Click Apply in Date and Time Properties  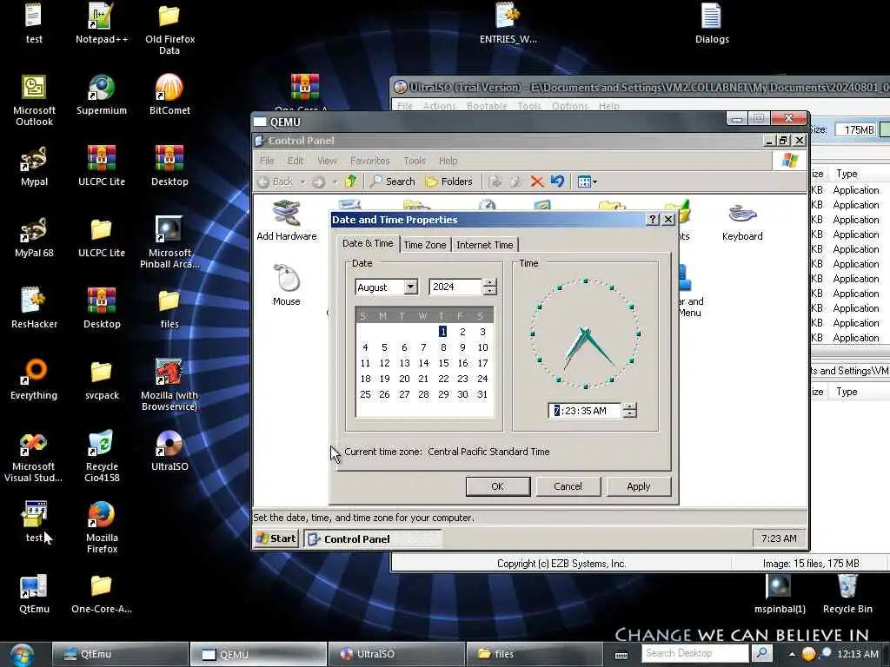click(639, 486)
